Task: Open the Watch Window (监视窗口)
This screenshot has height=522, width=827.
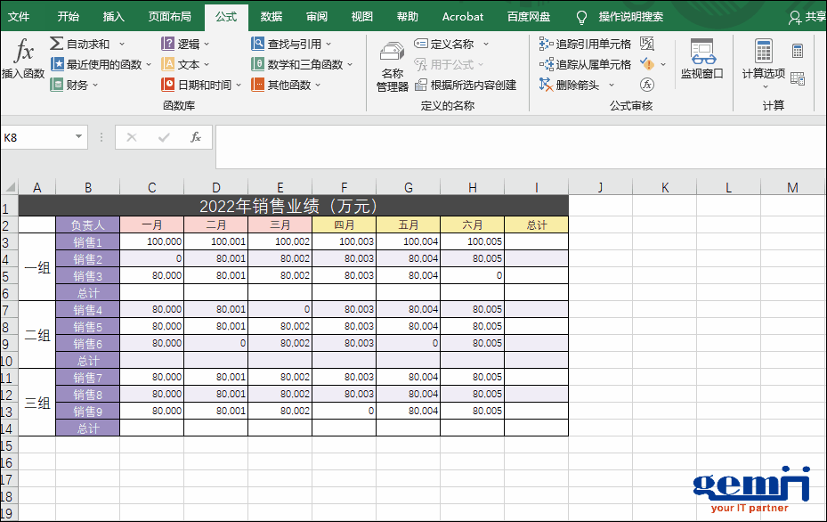Action: pos(702,59)
